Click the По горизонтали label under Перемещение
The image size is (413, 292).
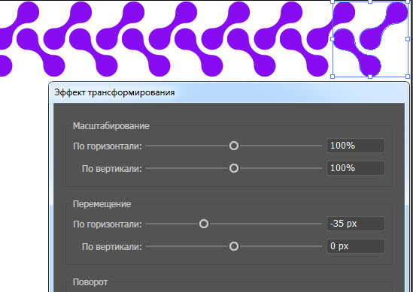click(x=108, y=224)
